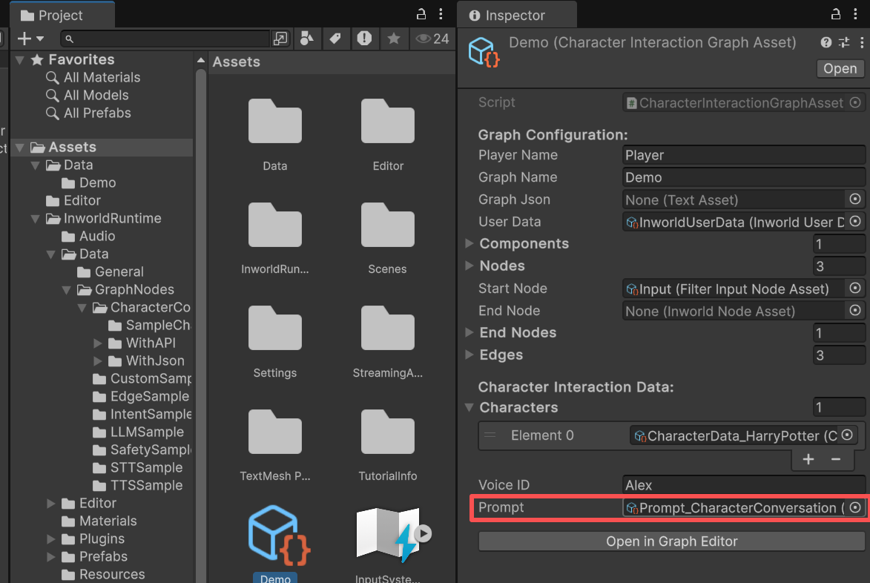
Task: Collapse the InworldRuntime folder in tree
Action: coord(36,219)
